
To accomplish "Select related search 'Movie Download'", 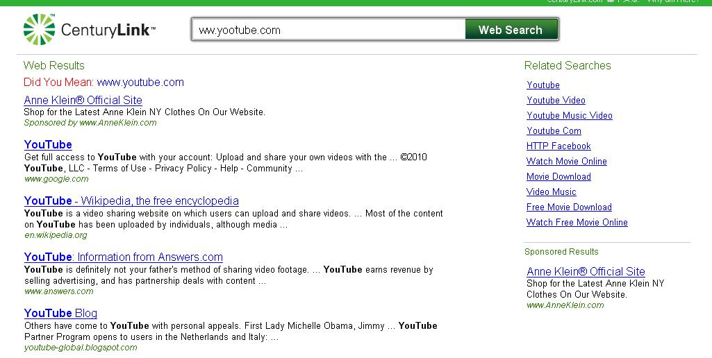I will tap(558, 176).
